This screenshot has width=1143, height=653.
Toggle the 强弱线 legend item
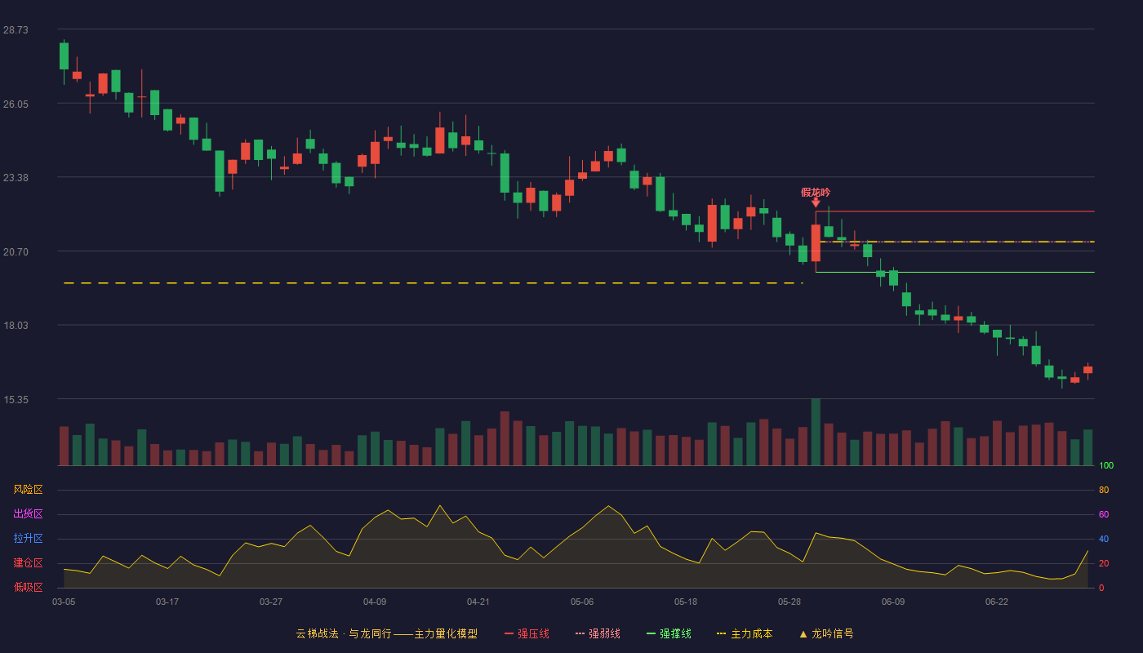(598, 633)
